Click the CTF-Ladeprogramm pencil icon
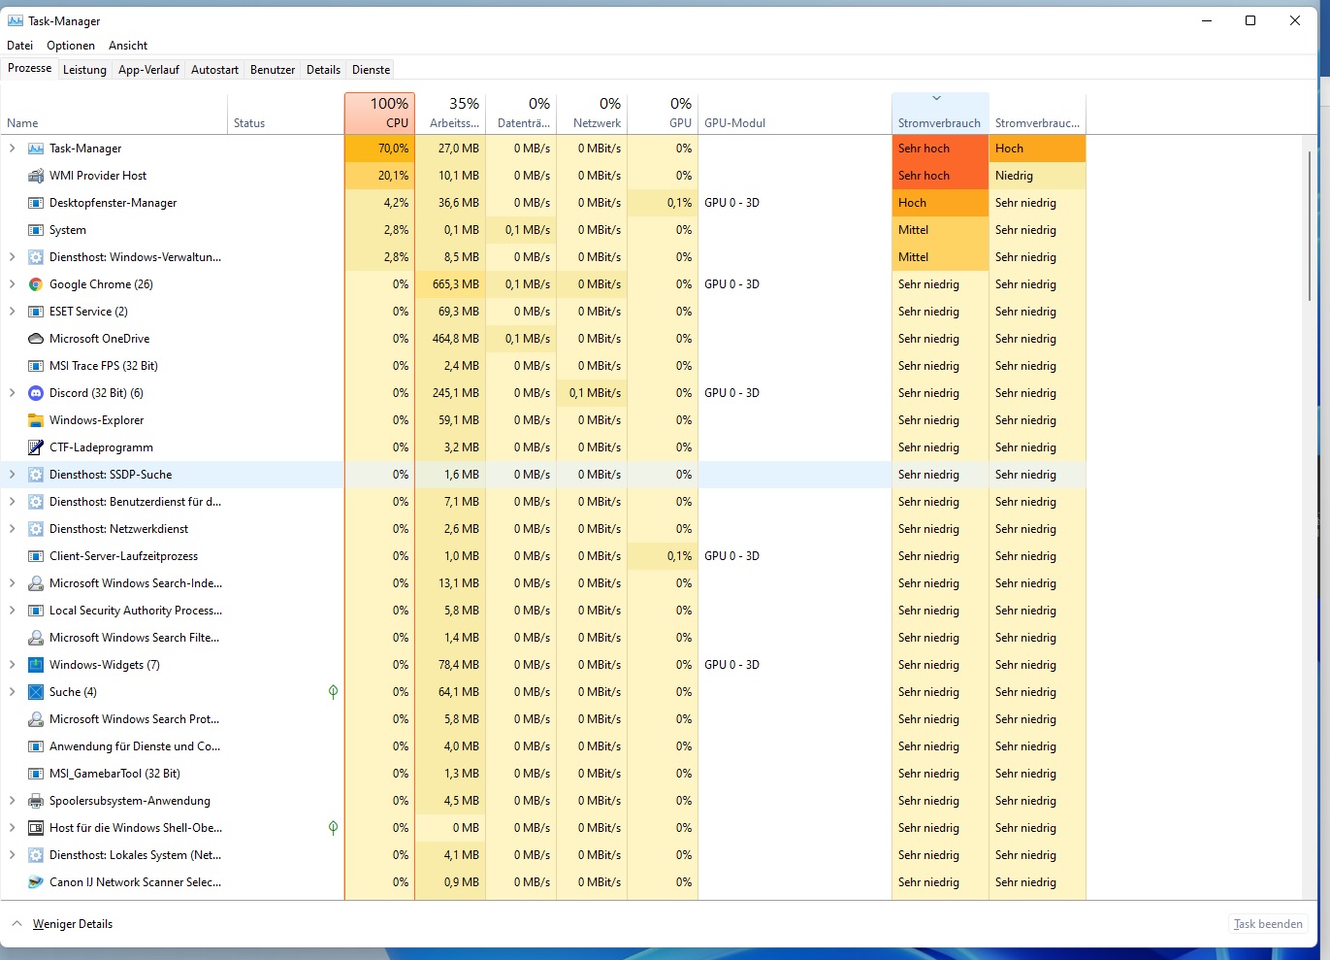The height and width of the screenshot is (960, 1330). (x=35, y=447)
